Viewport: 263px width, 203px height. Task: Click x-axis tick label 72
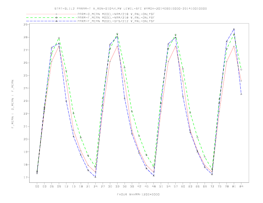pyautogui.click(x=212, y=186)
